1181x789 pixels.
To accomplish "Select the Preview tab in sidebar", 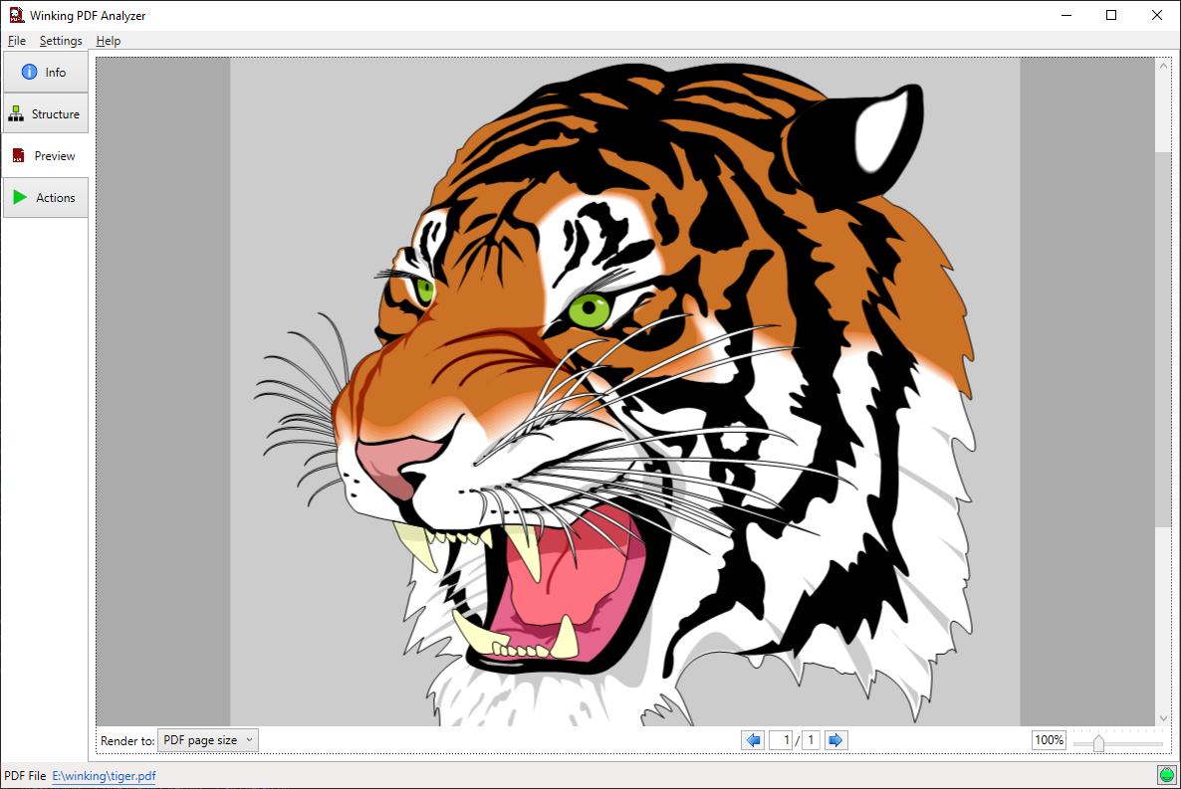I will click(x=45, y=156).
